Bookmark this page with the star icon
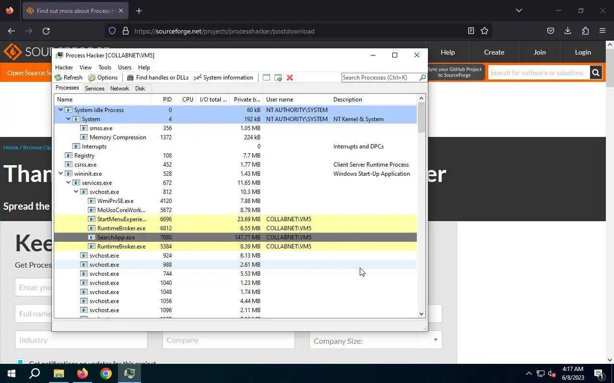Image resolution: width=614 pixels, height=383 pixels. [x=484, y=31]
